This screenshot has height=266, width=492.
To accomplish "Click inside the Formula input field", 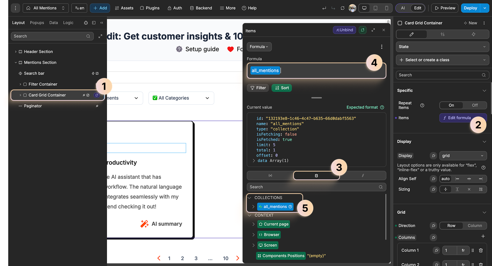I will [x=316, y=70].
